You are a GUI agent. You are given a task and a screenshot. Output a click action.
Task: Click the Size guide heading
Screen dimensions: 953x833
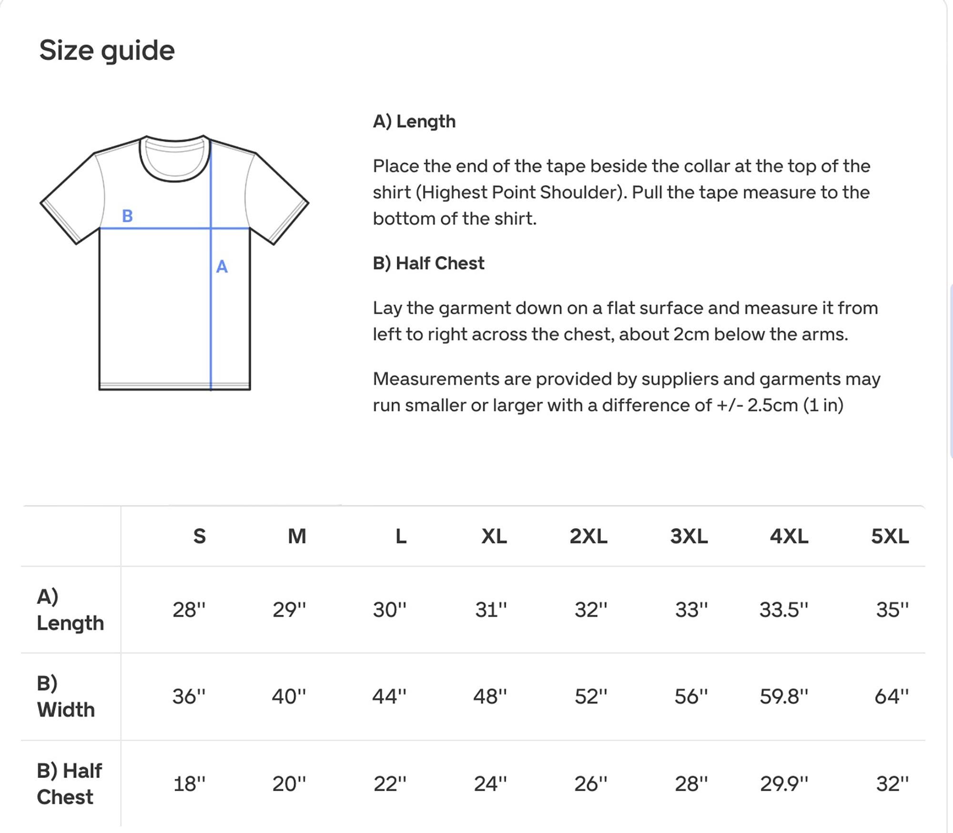pyautogui.click(x=107, y=51)
